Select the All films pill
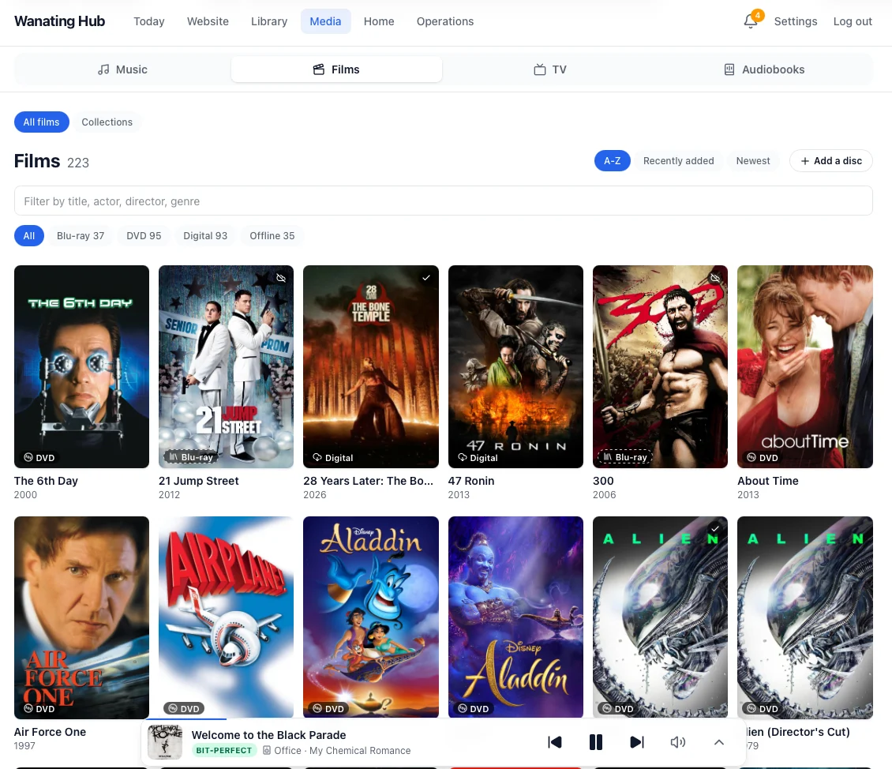Screen dimensions: 892x769 click(42, 122)
